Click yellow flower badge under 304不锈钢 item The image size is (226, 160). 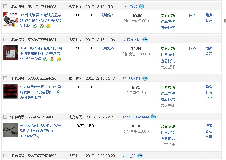coord(58,59)
